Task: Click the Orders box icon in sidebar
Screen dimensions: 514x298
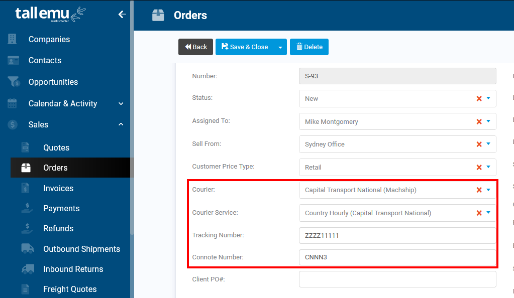Action: pyautogui.click(x=26, y=168)
